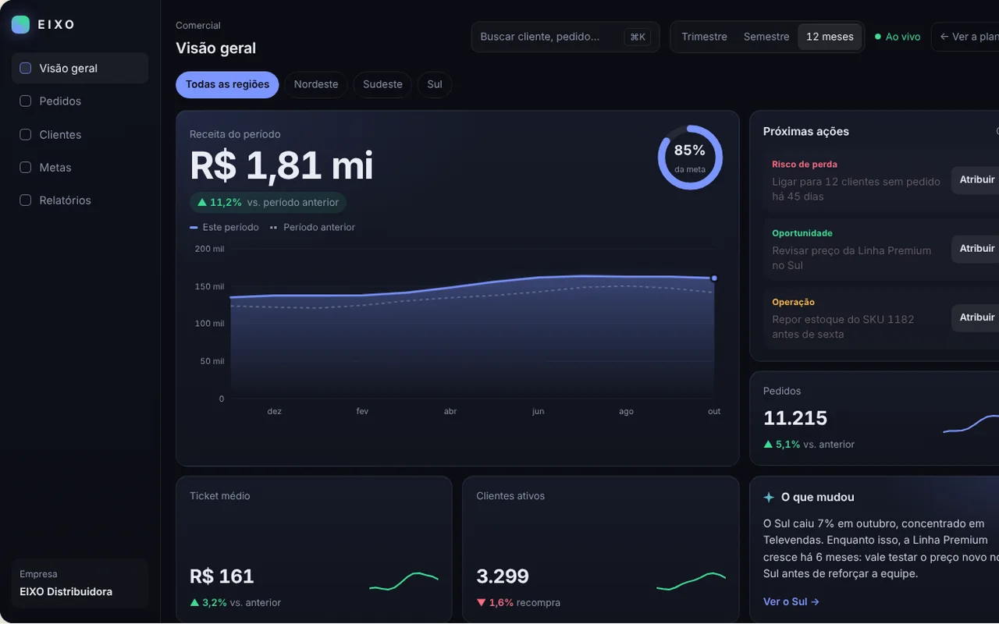Click the Clientes ativos sparkline
The image size is (999, 624).
[x=691, y=581]
